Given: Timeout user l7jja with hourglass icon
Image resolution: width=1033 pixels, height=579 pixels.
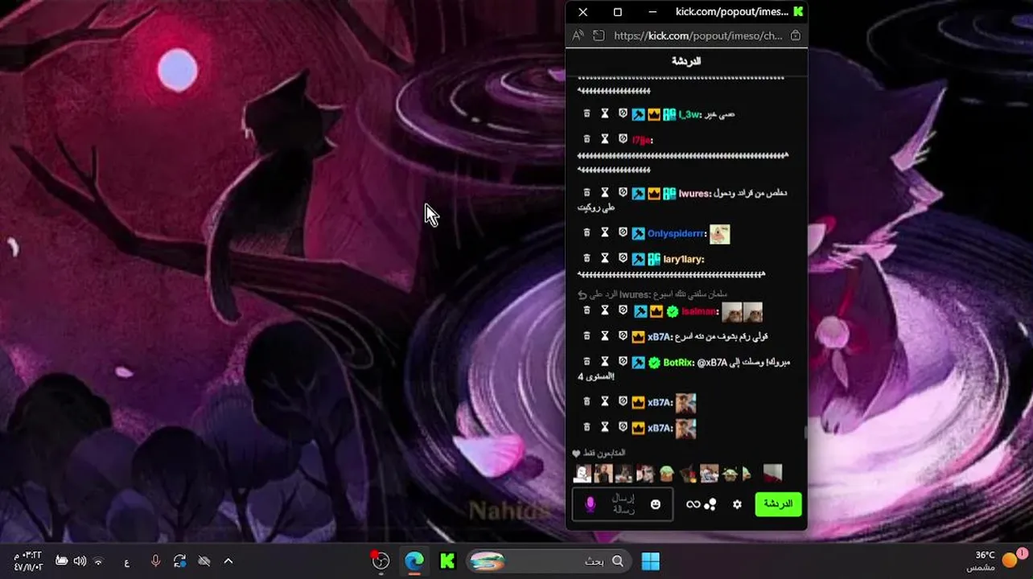Looking at the screenshot, I should pos(605,139).
